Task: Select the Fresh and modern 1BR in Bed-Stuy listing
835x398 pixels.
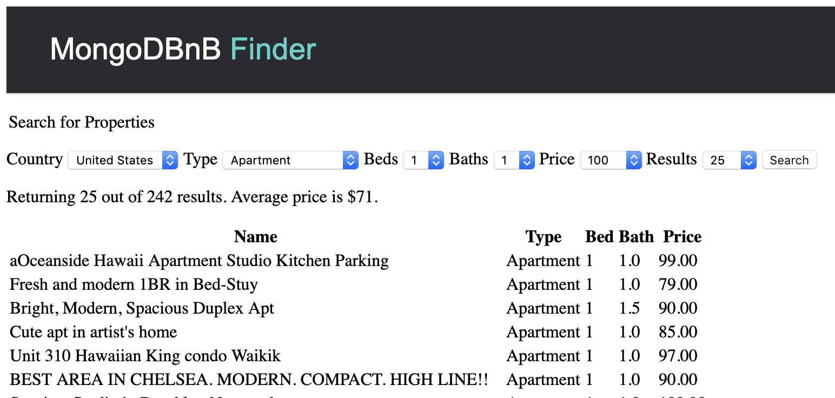Action: (x=134, y=284)
